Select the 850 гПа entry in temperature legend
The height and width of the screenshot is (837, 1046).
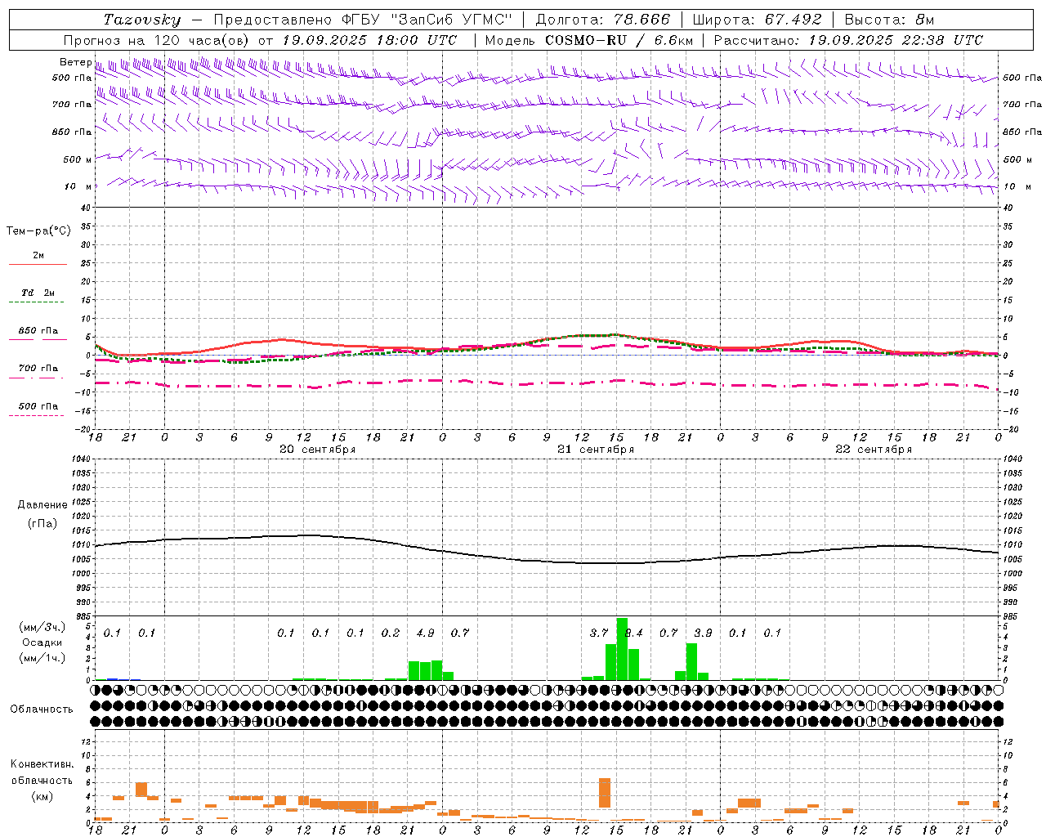38,331
